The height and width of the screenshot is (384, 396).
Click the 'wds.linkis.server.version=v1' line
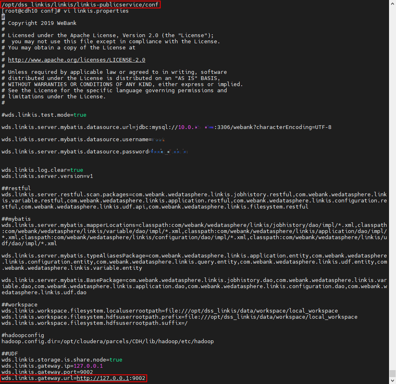(47, 176)
